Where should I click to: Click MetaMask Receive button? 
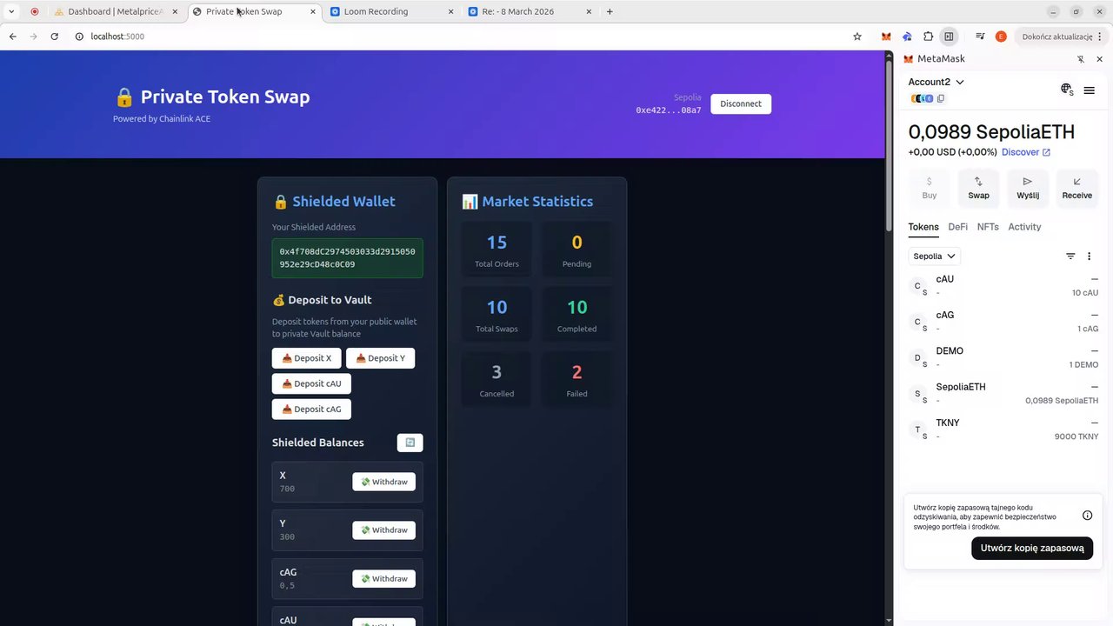(1076, 187)
